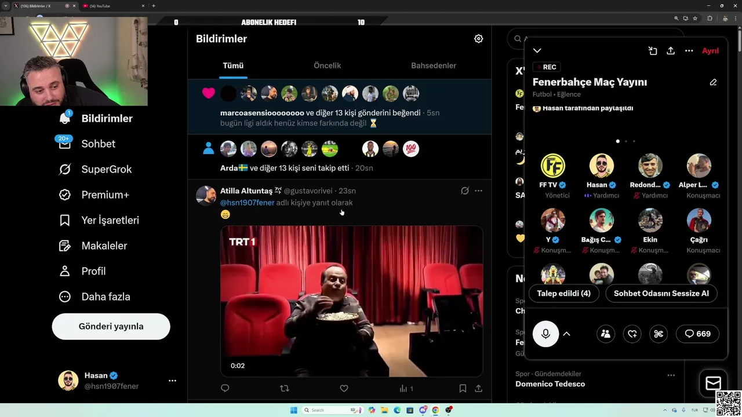The width and height of the screenshot is (742, 417).
Task: Click Bağış C... speaker avatar
Action: pos(602,220)
